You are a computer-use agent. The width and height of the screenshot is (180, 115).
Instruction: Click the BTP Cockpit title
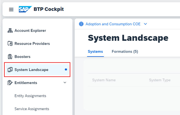(x=48, y=10)
